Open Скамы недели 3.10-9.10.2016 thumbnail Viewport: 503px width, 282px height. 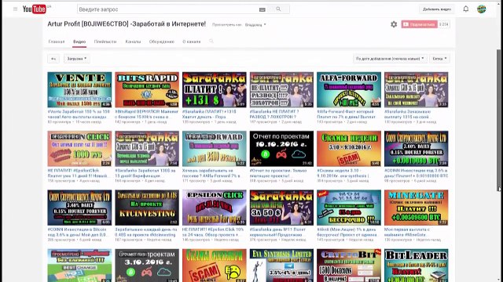[349, 149]
